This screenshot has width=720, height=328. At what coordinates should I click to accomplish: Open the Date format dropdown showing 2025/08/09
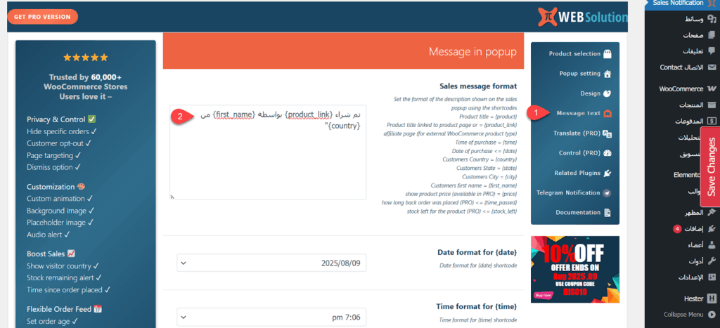pos(272,263)
